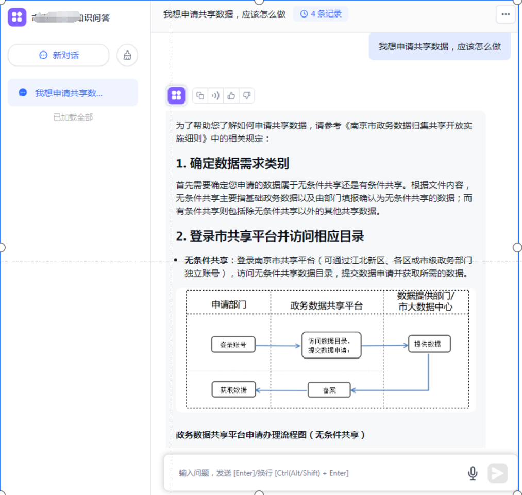Click the chat title in the header

(224, 14)
